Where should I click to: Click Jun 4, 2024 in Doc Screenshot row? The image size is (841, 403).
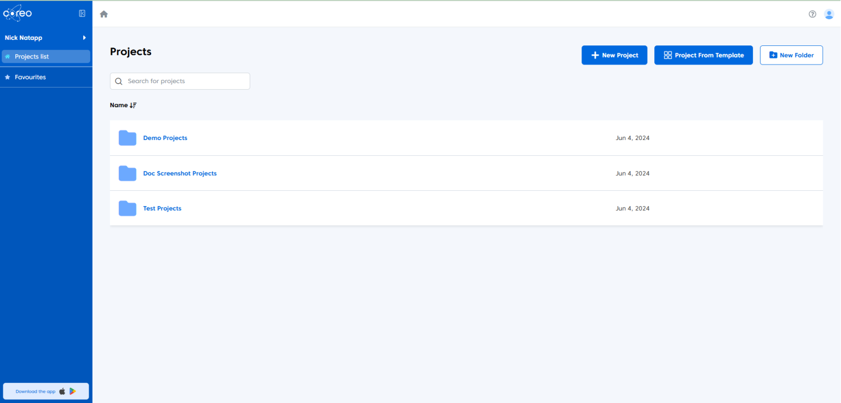click(632, 173)
